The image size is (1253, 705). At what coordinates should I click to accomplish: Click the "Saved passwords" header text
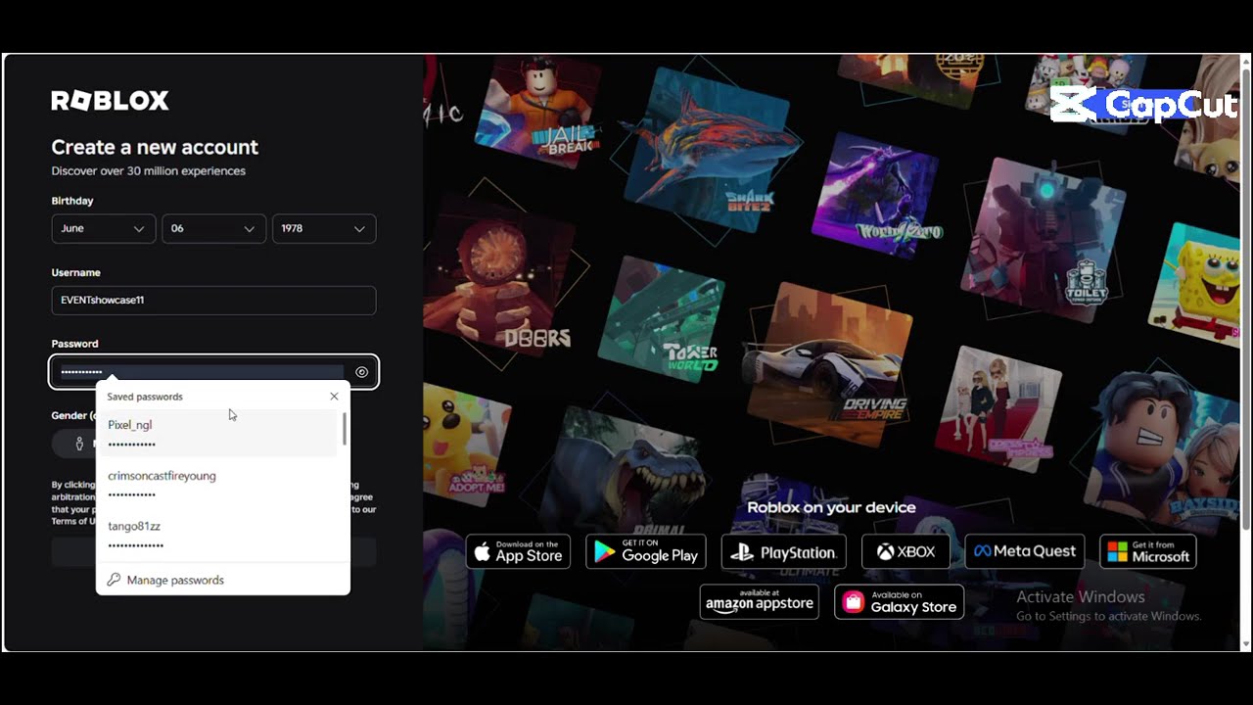(x=145, y=397)
